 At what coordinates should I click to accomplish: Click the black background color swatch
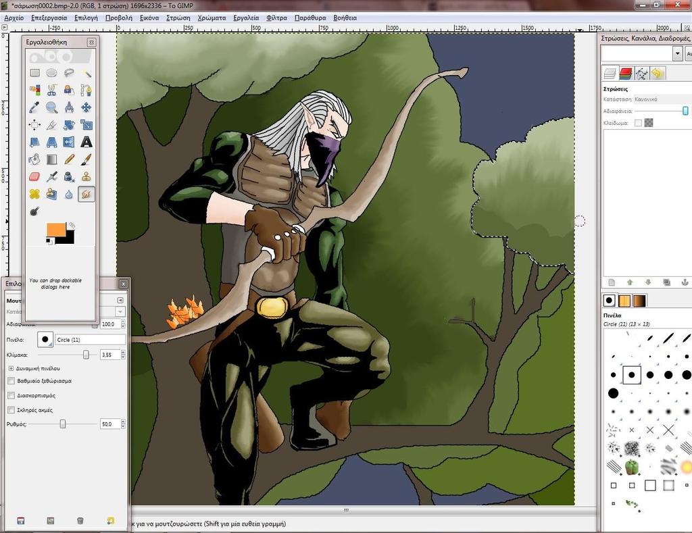pos(70,238)
